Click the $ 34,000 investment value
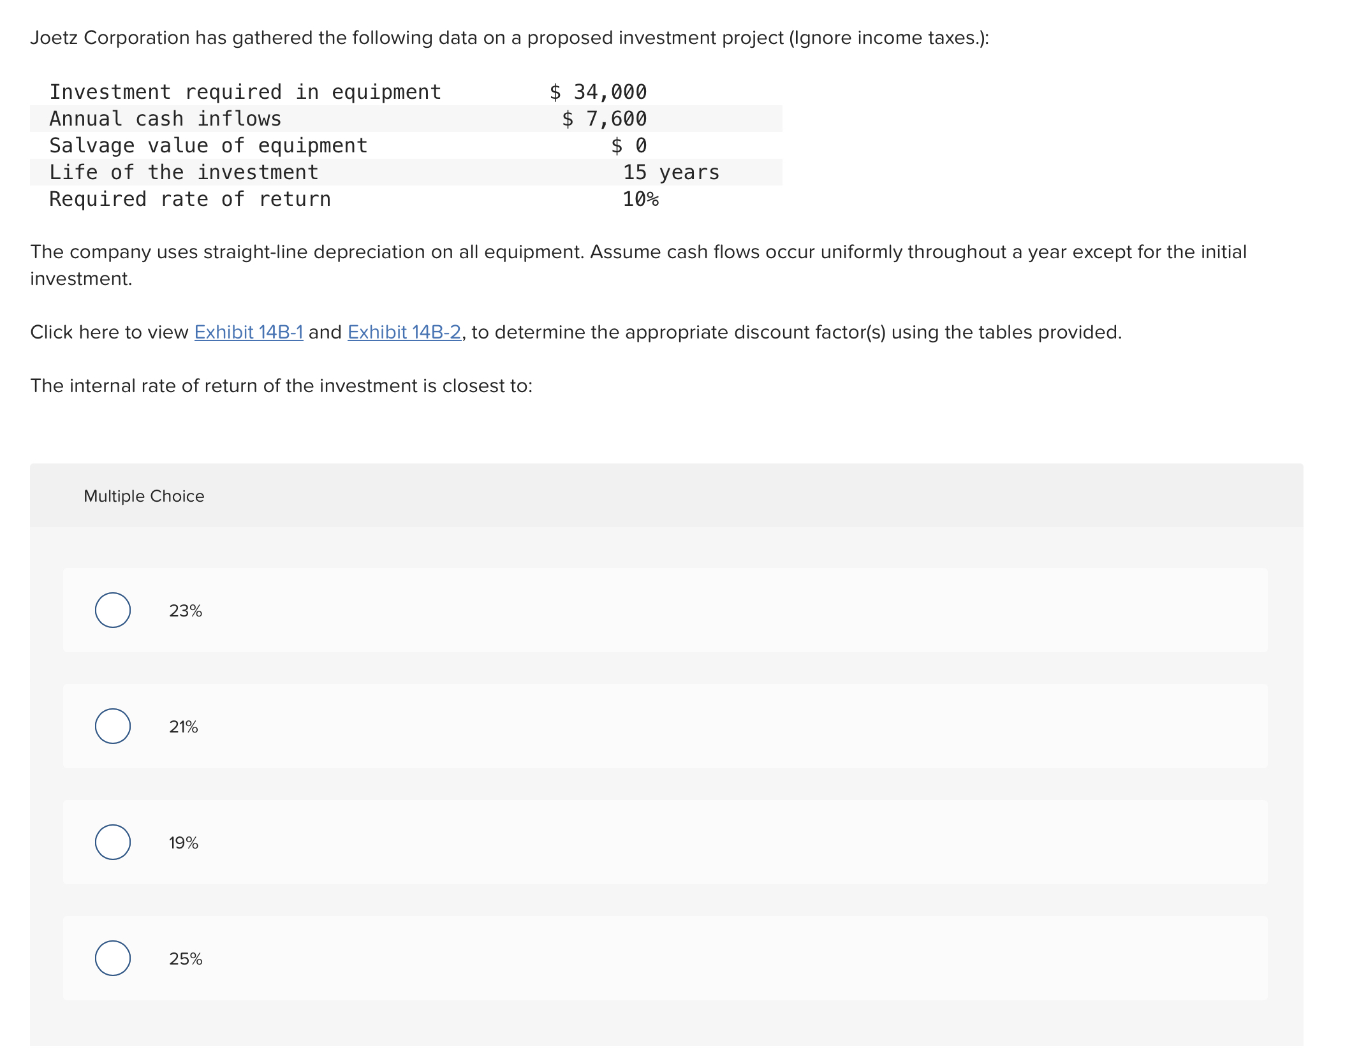 [598, 92]
